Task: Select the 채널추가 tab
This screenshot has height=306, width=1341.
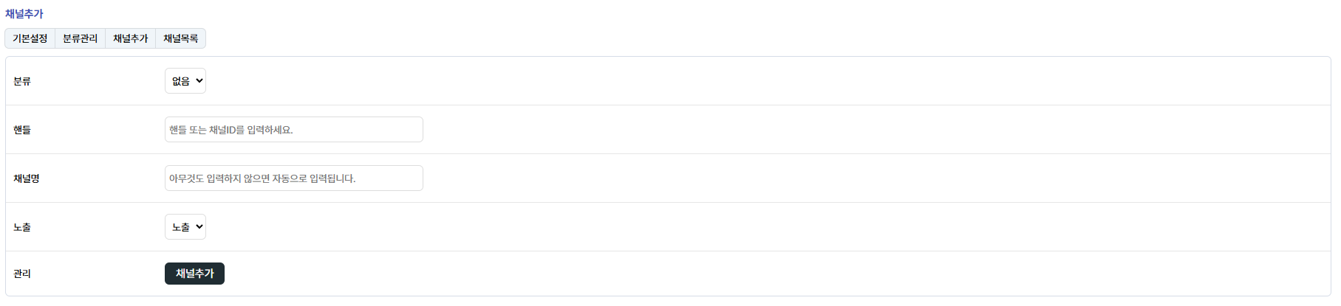Action: [130, 38]
